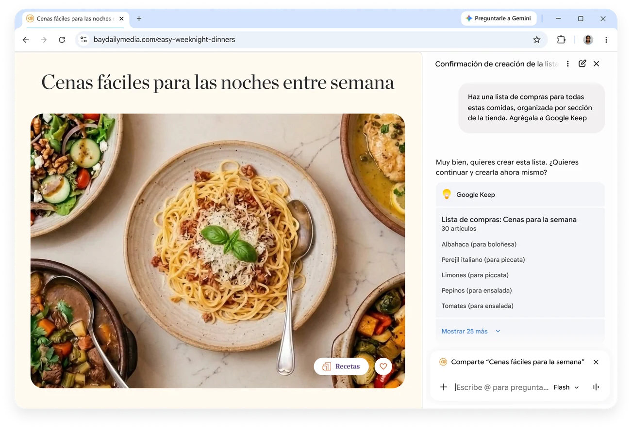Click the forward navigation arrow
Image resolution: width=632 pixels, height=429 pixels.
44,40
